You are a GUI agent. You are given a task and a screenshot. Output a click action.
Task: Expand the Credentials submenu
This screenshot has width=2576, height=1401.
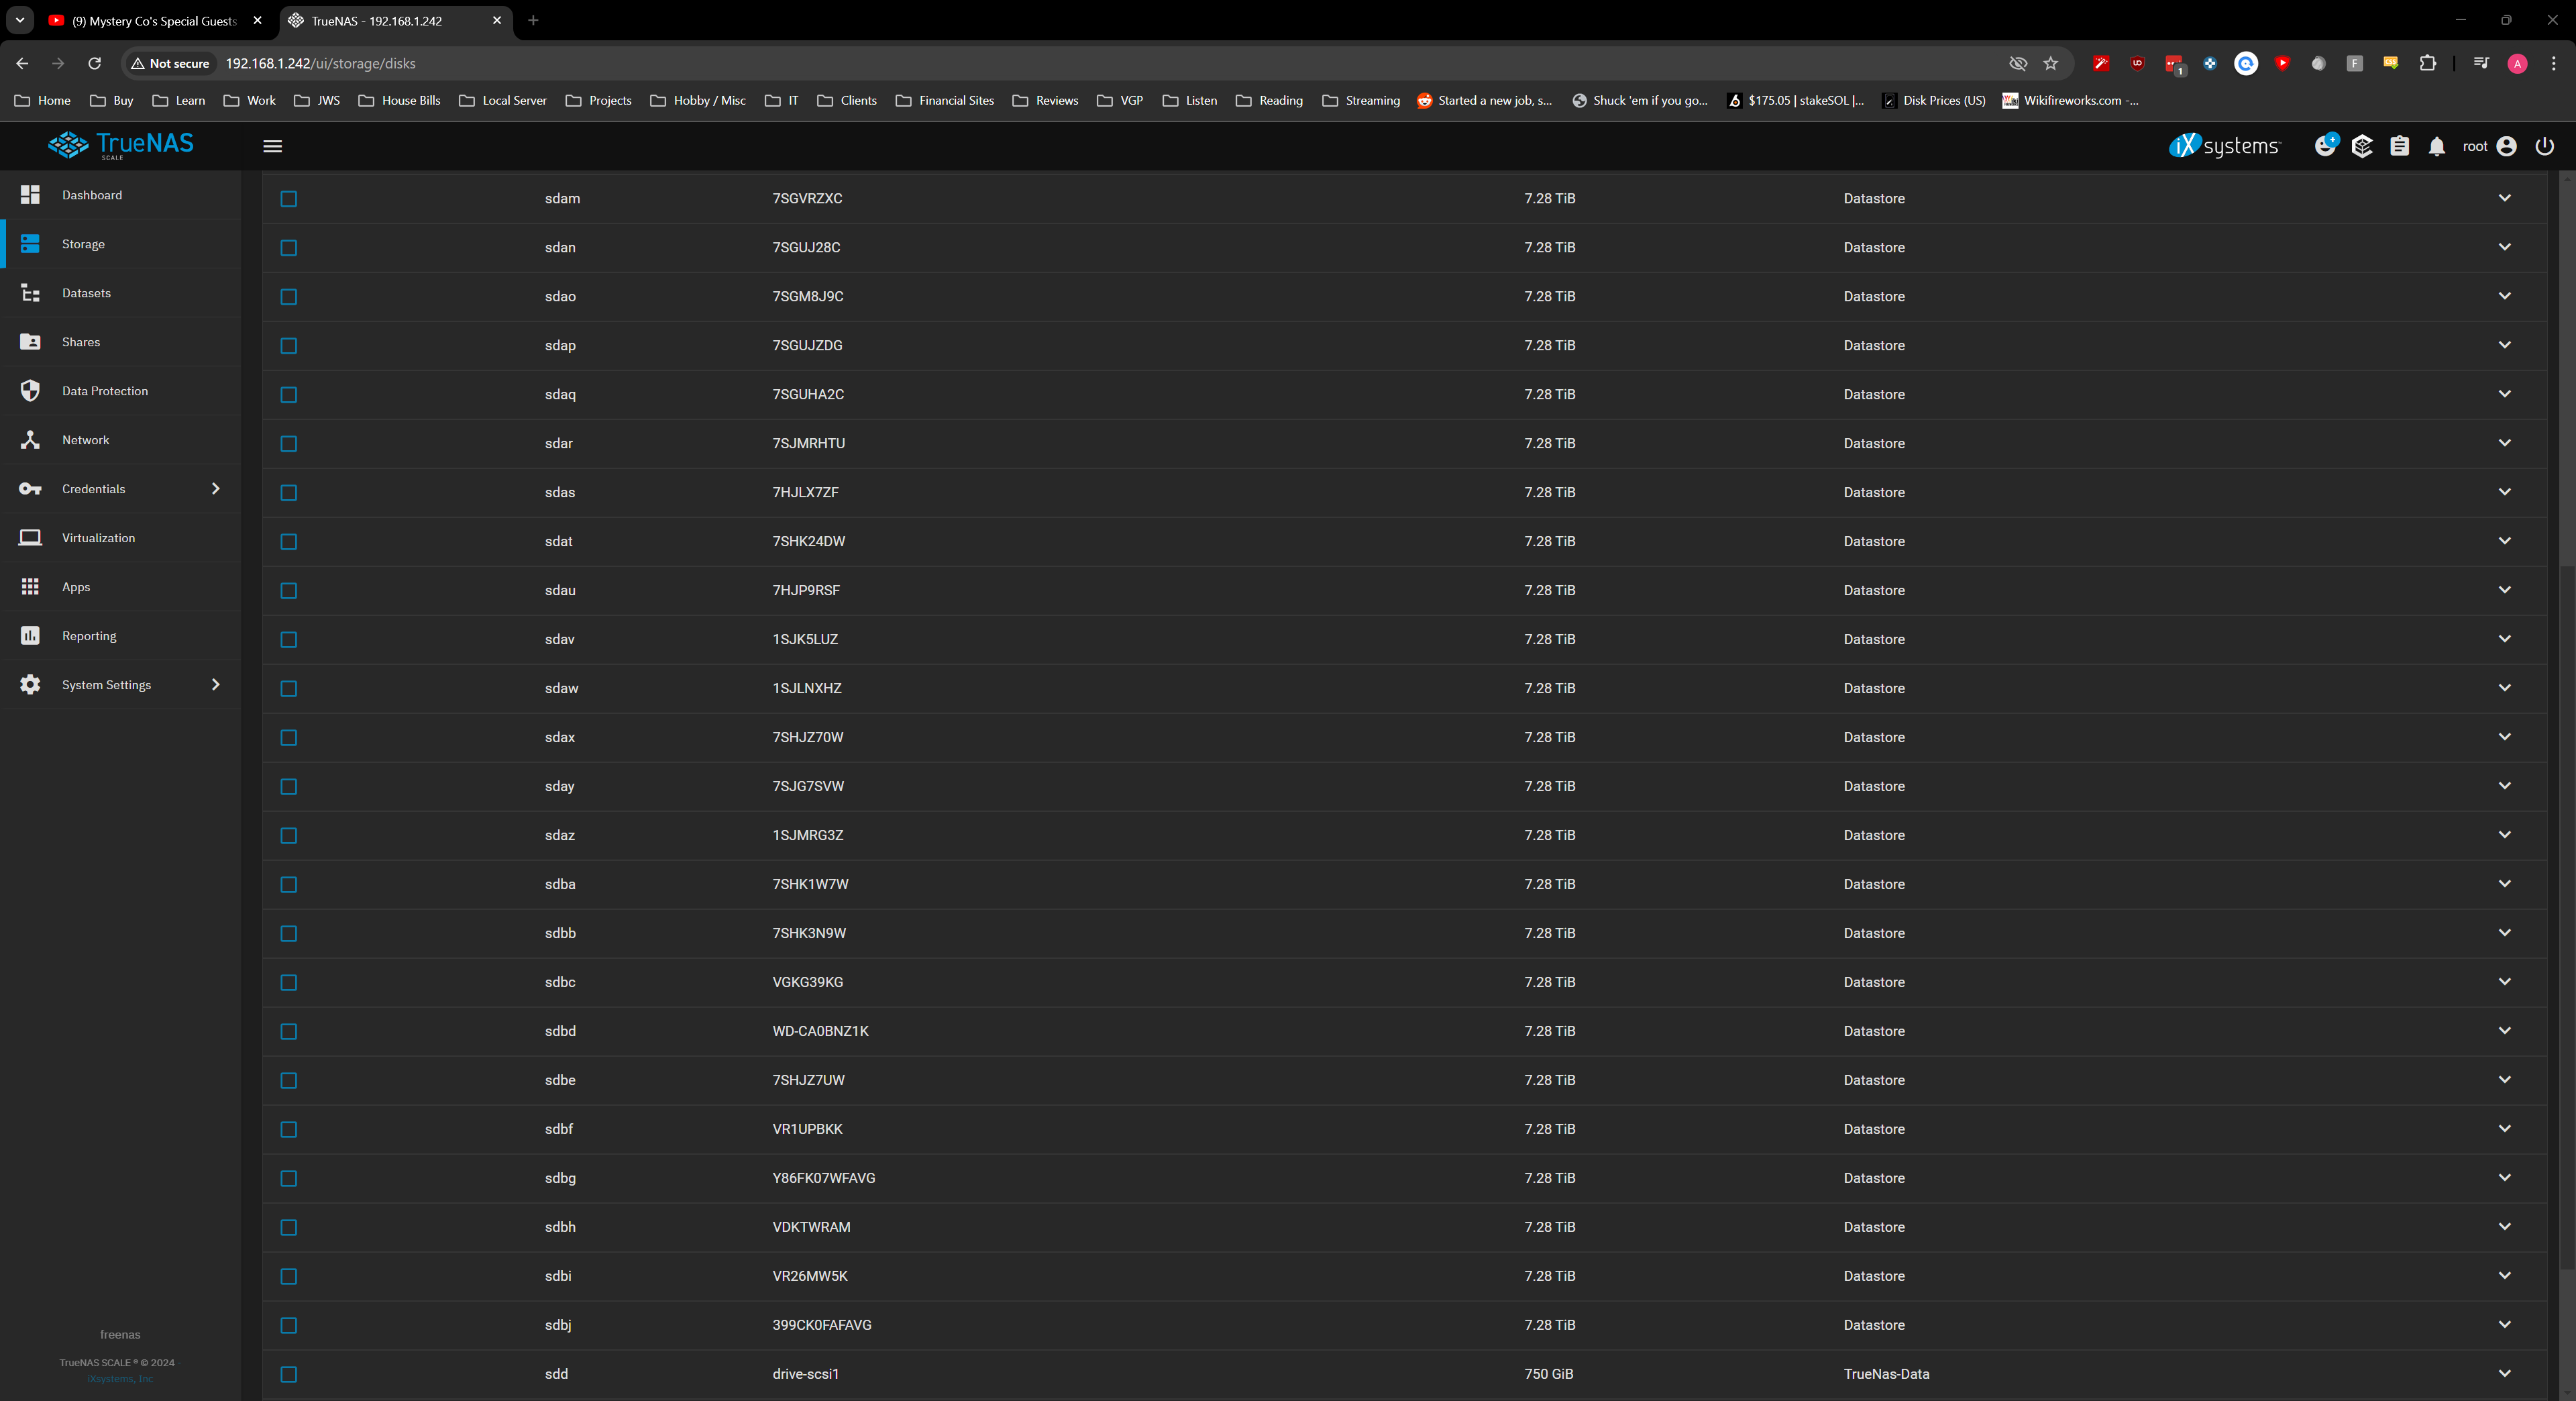215,489
